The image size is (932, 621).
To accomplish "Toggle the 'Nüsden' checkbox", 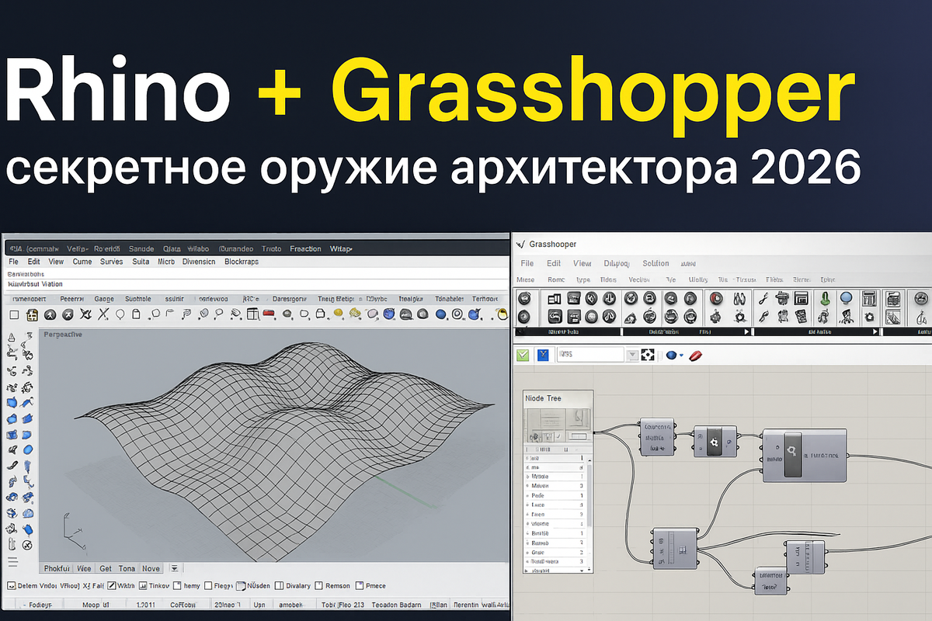I will (x=241, y=586).
